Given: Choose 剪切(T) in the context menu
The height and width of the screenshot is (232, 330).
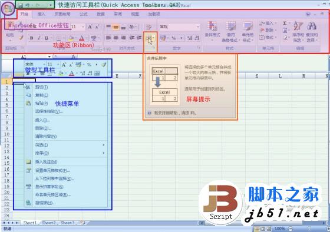Looking at the screenshot, I should pyautogui.click(x=65, y=87).
